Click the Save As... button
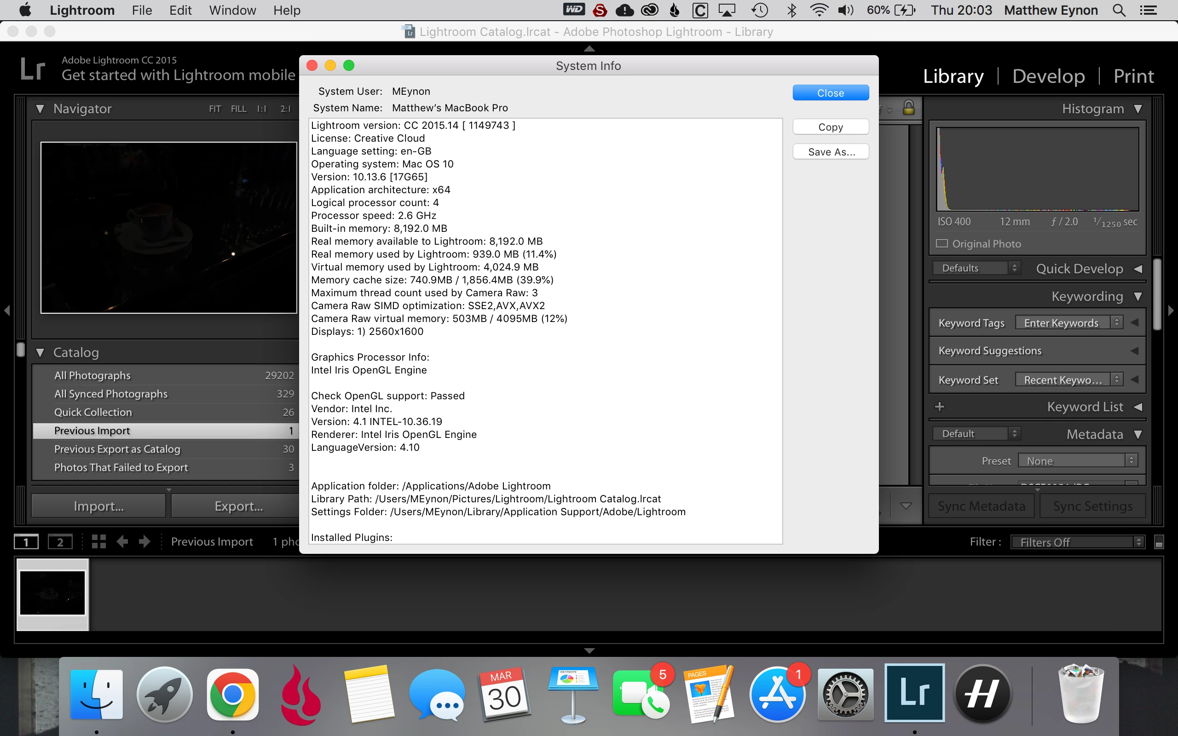 pyautogui.click(x=830, y=152)
